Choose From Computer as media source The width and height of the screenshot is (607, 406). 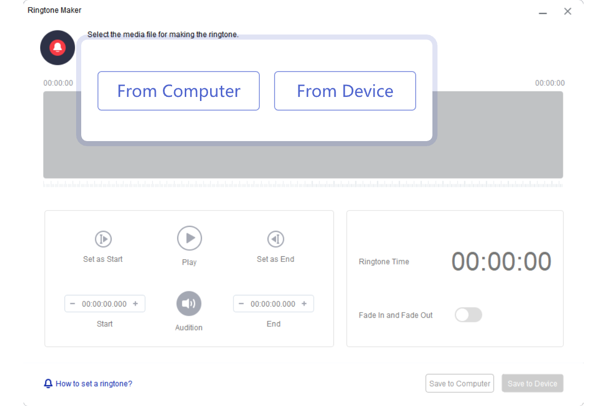pyautogui.click(x=179, y=91)
